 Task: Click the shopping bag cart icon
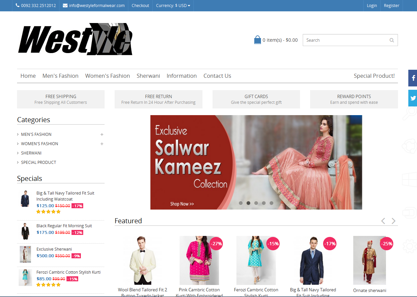[257, 40]
